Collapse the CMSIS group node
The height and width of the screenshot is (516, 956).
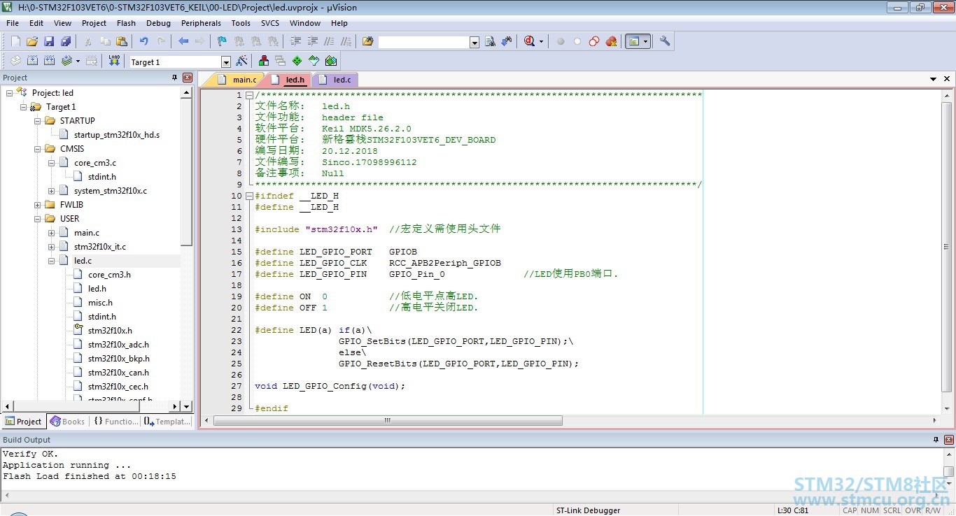pyautogui.click(x=37, y=149)
